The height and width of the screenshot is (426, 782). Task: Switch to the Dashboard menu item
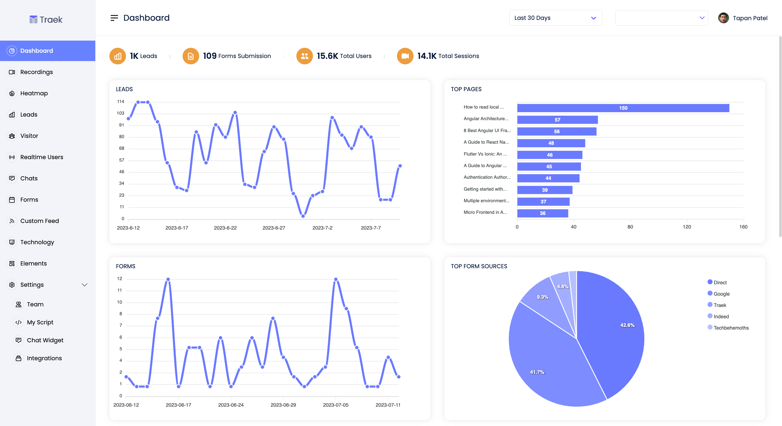click(36, 51)
